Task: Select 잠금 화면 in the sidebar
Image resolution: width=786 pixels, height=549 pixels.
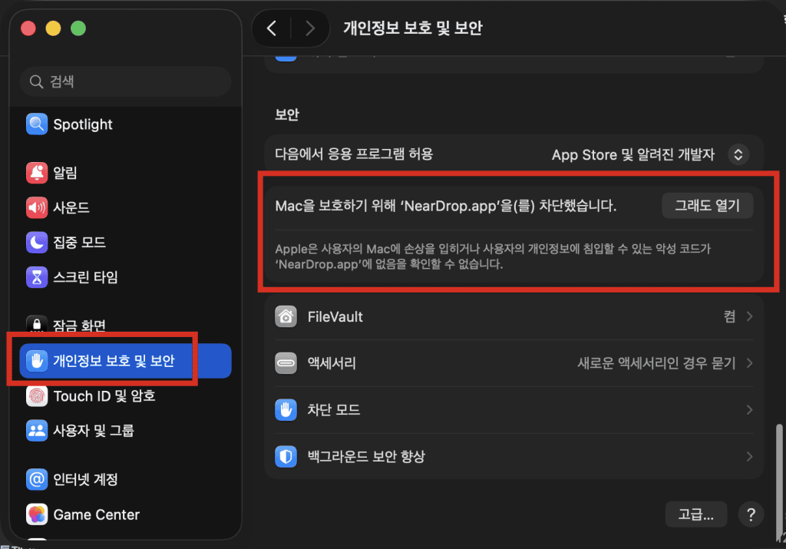Action: (x=125, y=325)
